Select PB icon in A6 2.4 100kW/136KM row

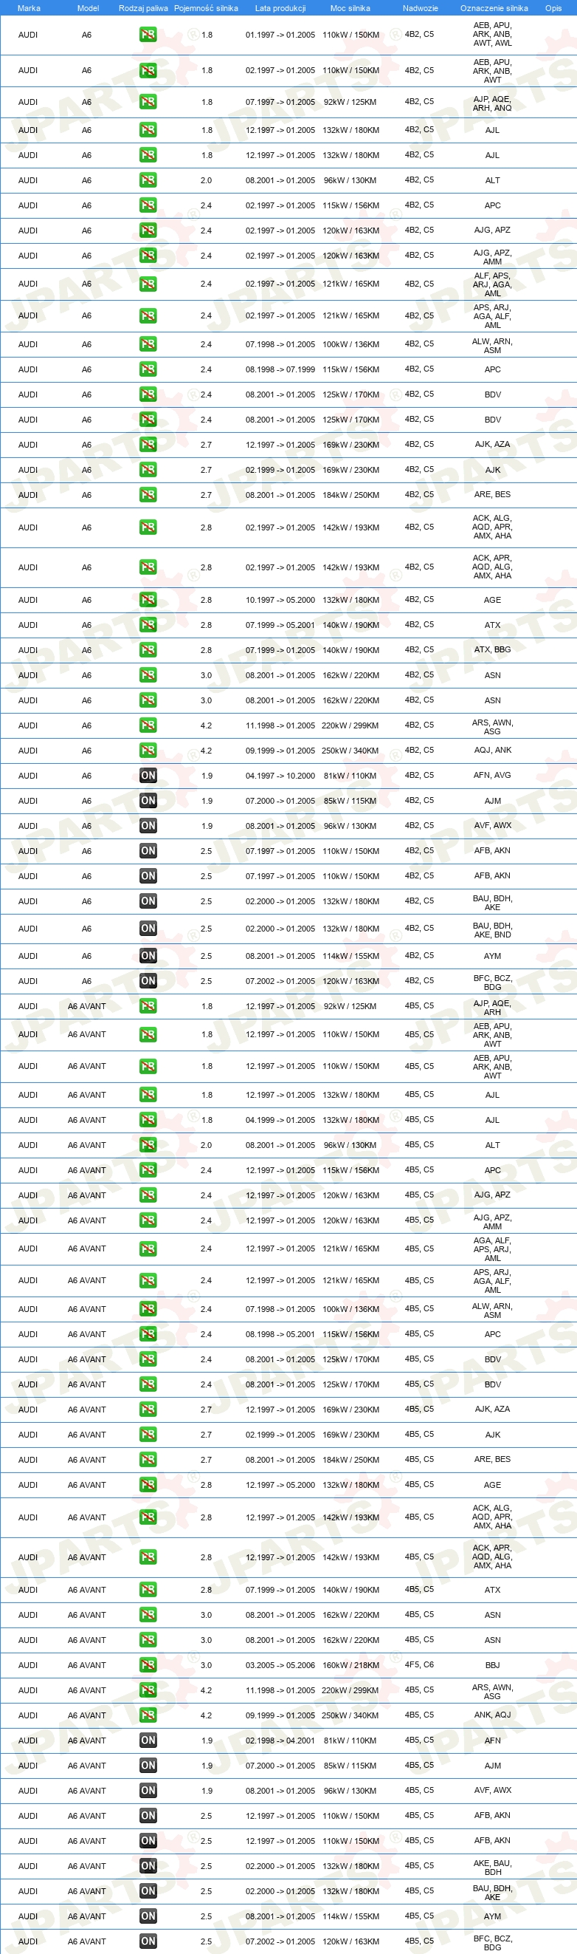pyautogui.click(x=148, y=344)
